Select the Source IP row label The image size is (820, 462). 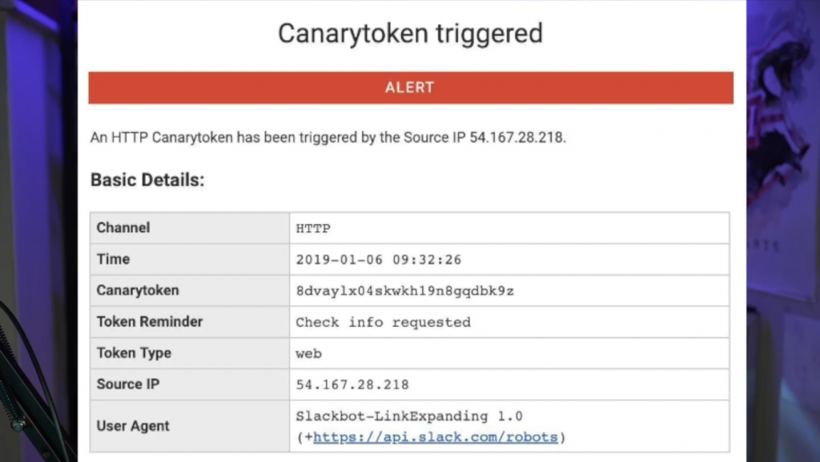click(128, 384)
